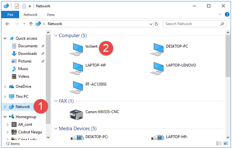Switch to Large icons view in the status bar
Viewport: 232px width, 149px height.
pos(226,143)
